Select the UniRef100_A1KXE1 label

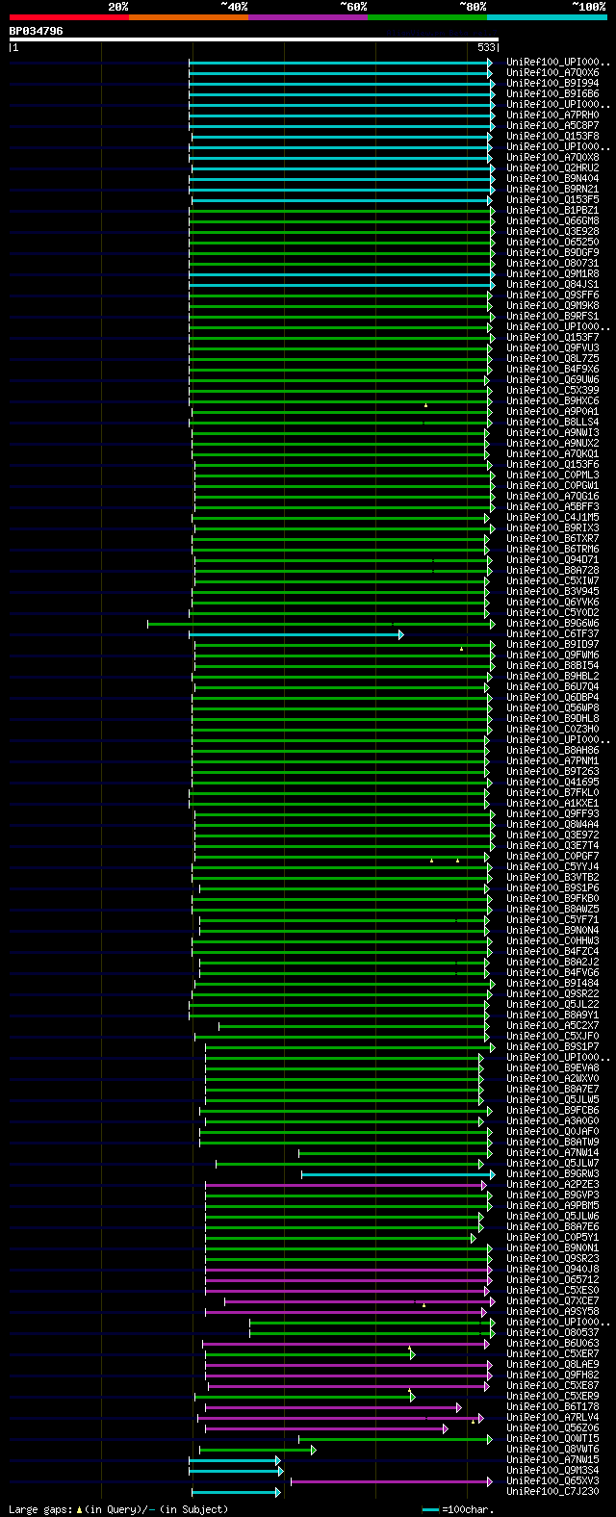click(x=552, y=804)
